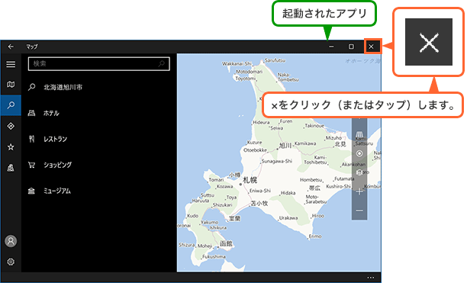This screenshot has height=283, width=467.
Task: Open the directions icon in sidebar
Action: pos(11,126)
